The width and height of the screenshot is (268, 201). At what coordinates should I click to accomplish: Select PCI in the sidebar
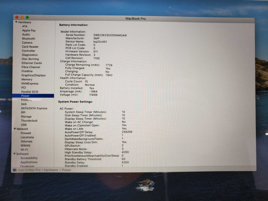pos(23,87)
